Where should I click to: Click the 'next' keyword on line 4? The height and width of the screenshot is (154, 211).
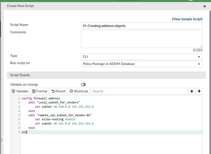point(32,111)
